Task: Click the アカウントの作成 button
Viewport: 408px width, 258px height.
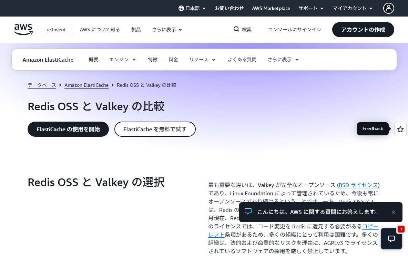Action: [x=363, y=30]
